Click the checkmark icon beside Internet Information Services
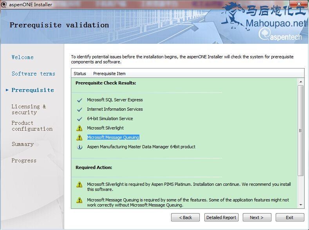The height and width of the screenshot is (230, 309). [80, 110]
